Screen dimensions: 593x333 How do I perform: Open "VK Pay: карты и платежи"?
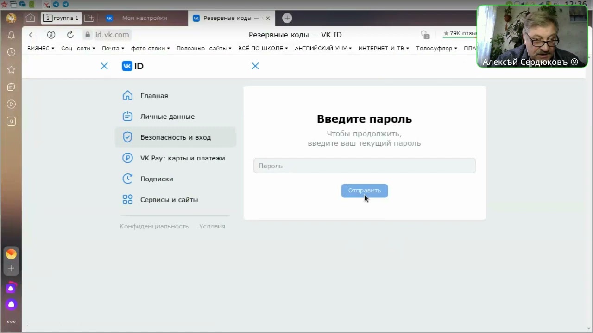[x=176, y=158]
